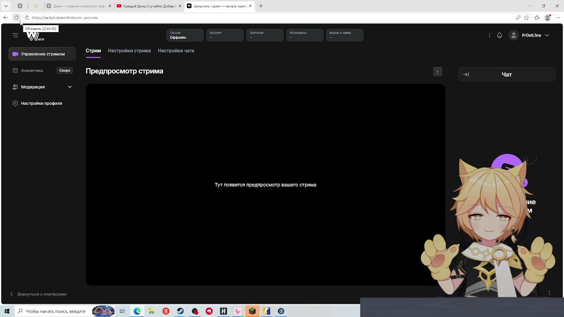Open Управление стримом in the sidebar
The width and height of the screenshot is (564, 317).
point(42,54)
